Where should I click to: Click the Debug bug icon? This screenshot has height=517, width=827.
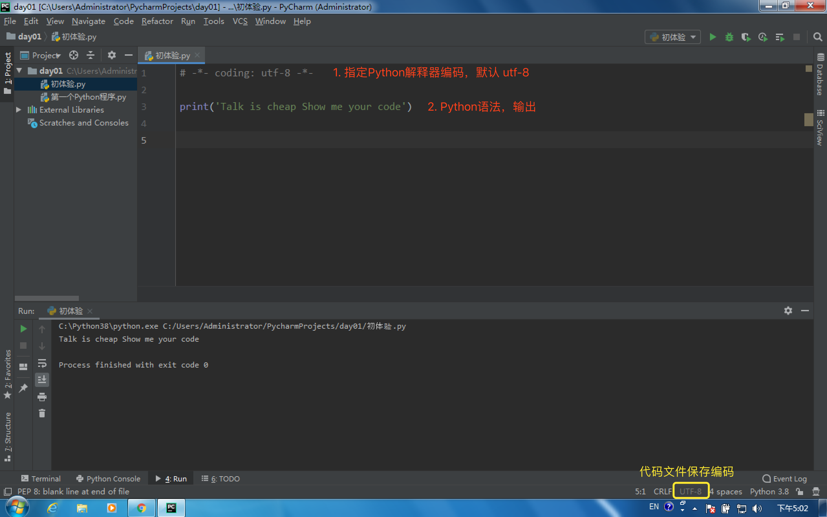point(729,37)
